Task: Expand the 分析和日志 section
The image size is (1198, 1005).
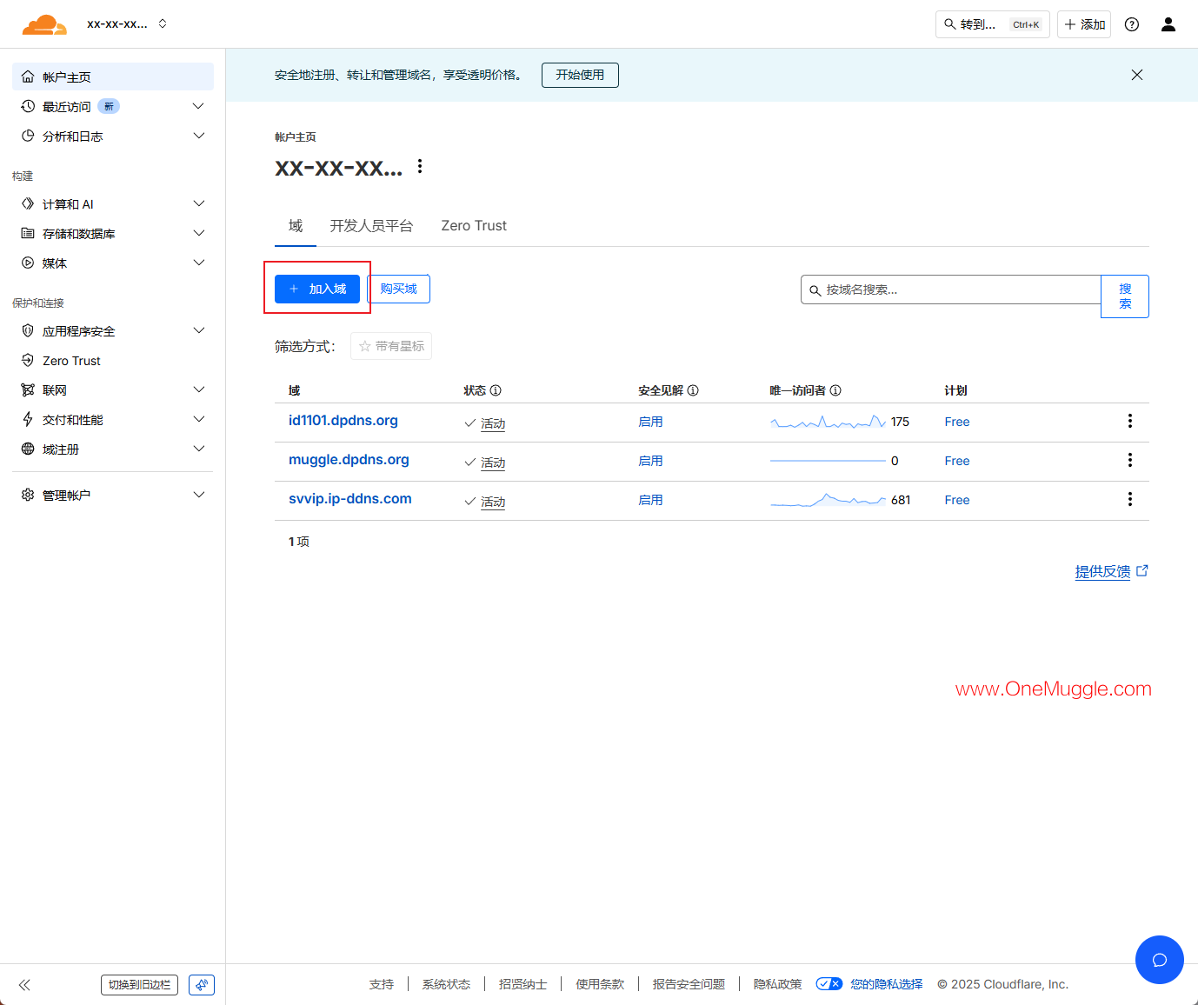Action: click(x=199, y=136)
